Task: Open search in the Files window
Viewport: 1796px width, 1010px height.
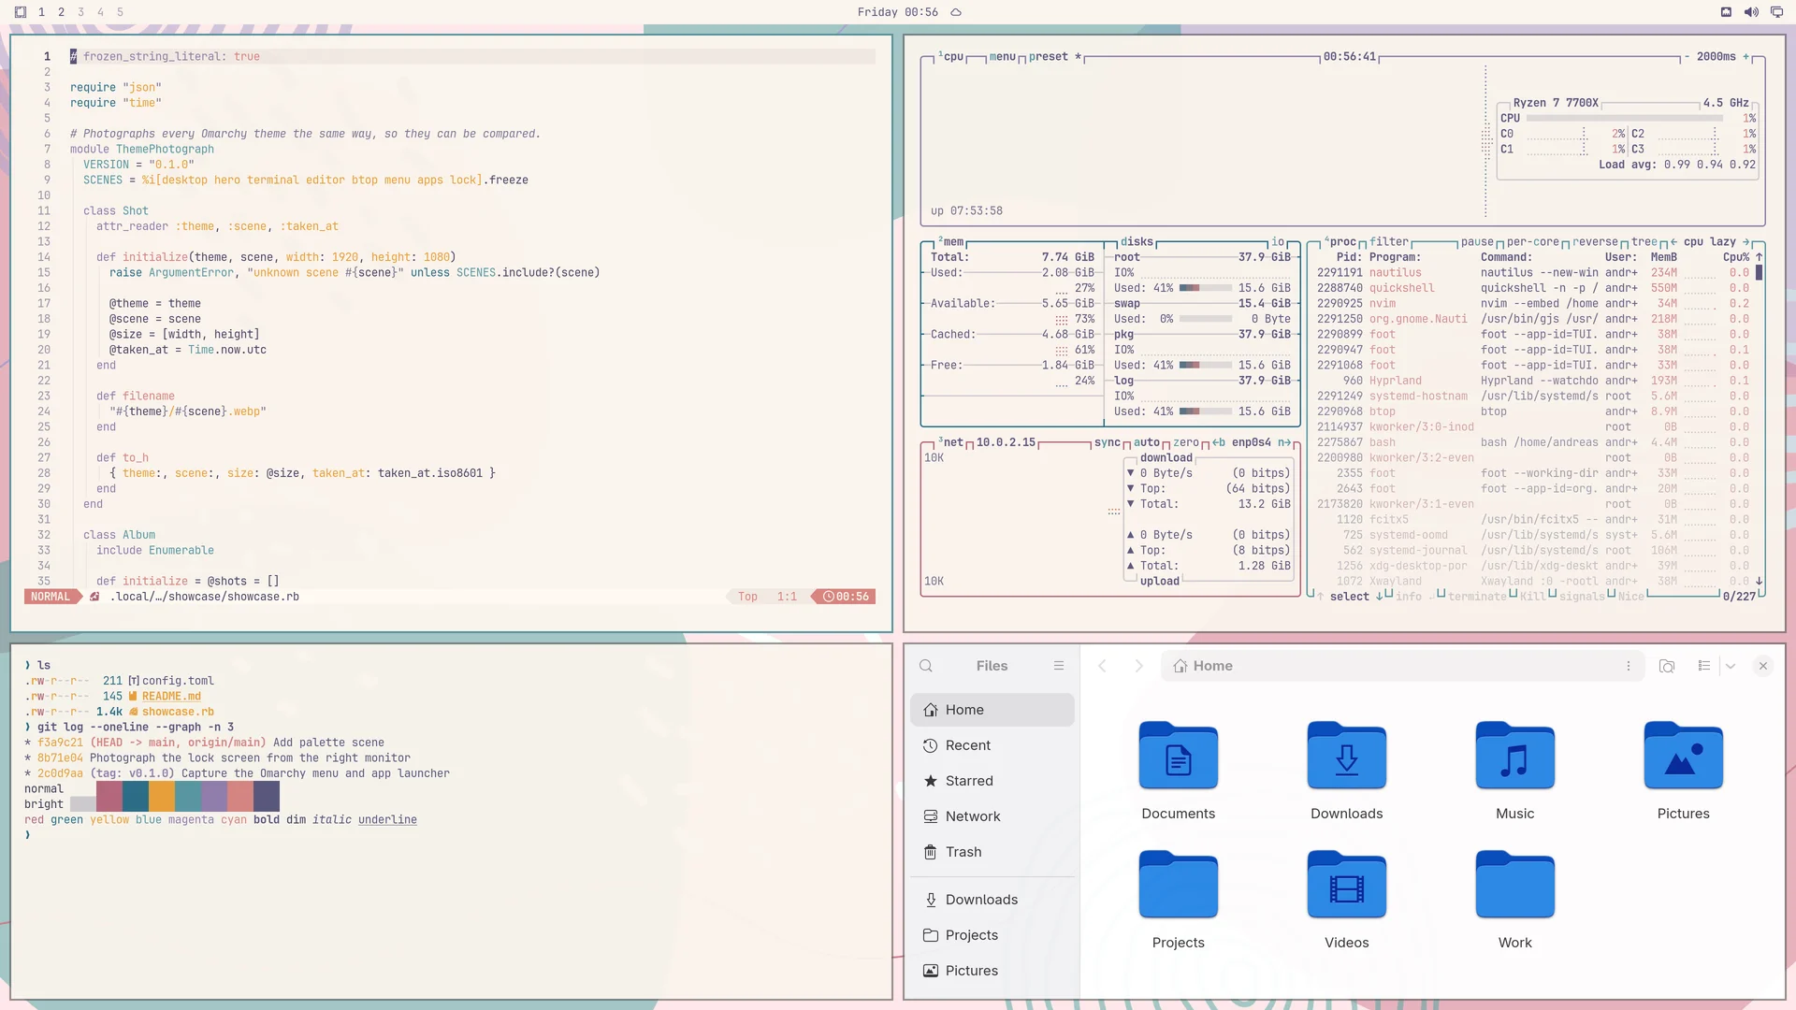Action: (x=926, y=666)
